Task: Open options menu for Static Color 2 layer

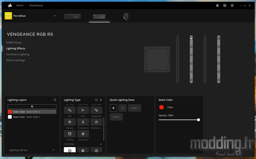Action: click(x=53, y=112)
